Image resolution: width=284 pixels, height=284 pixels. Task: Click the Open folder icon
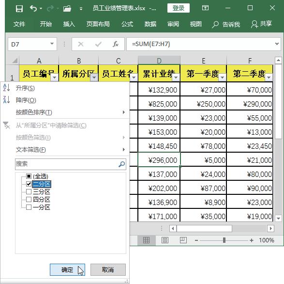pyautogui.click(x=67, y=8)
